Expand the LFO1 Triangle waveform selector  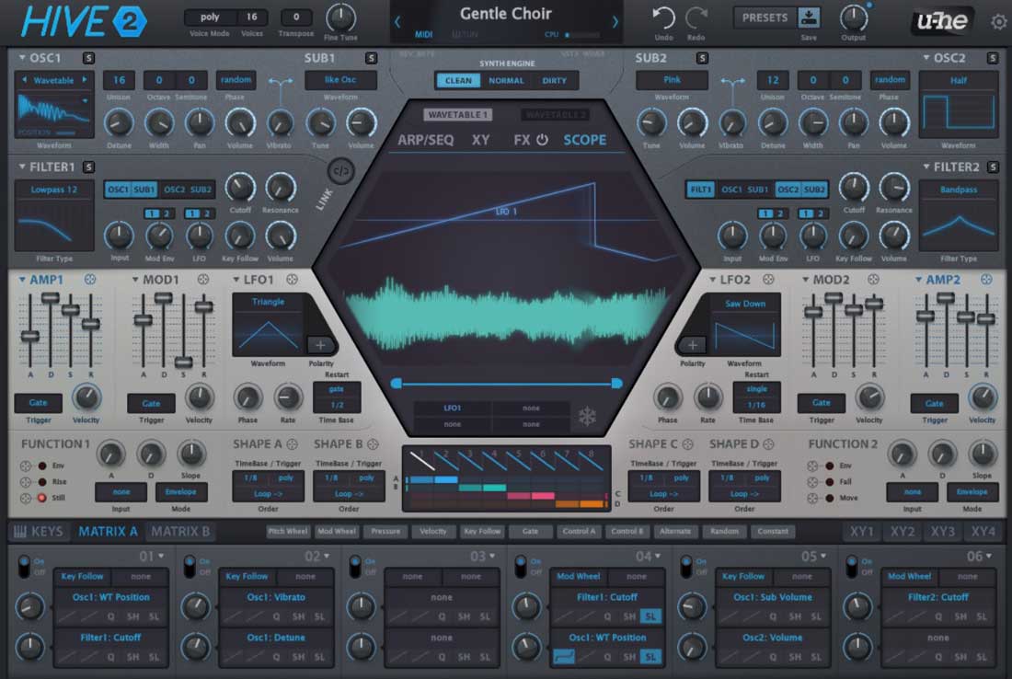(267, 302)
